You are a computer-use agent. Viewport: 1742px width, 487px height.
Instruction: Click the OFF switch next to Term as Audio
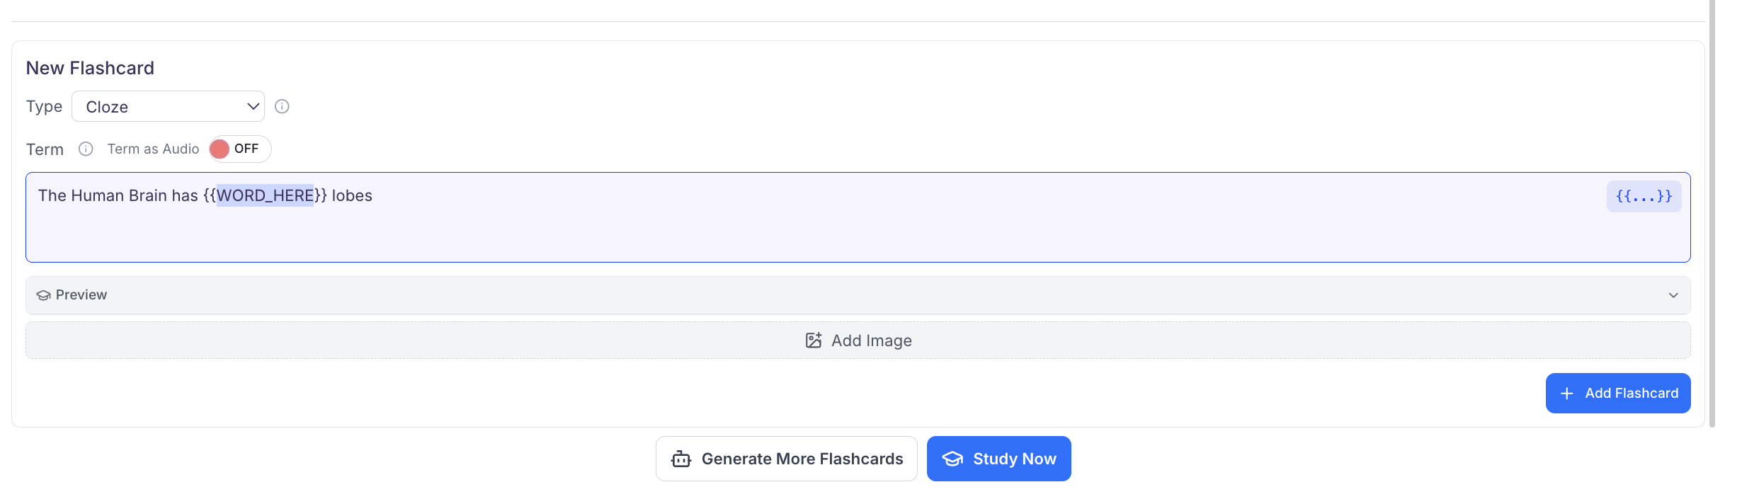point(239,149)
